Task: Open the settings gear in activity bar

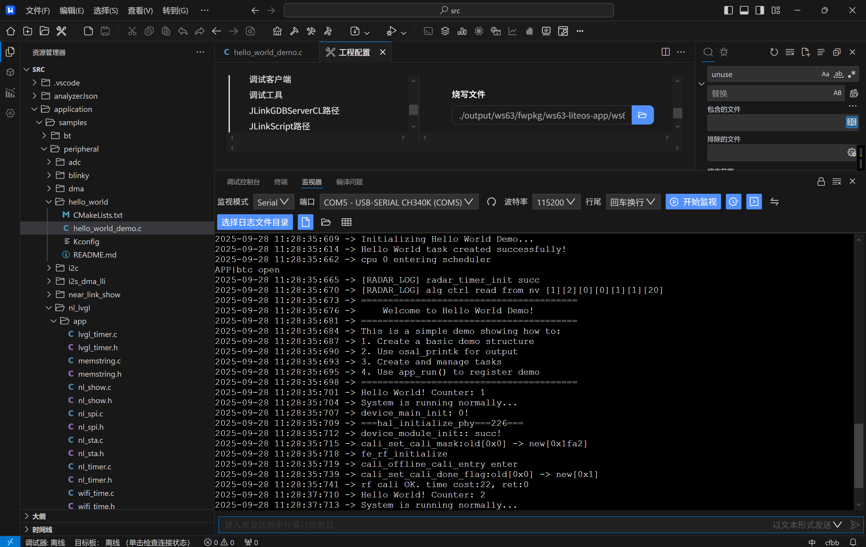Action: point(11,113)
